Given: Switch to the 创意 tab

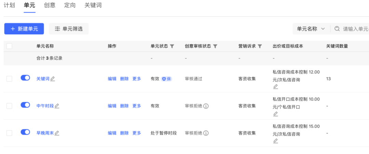Looking at the screenshot, I should click(50, 5).
